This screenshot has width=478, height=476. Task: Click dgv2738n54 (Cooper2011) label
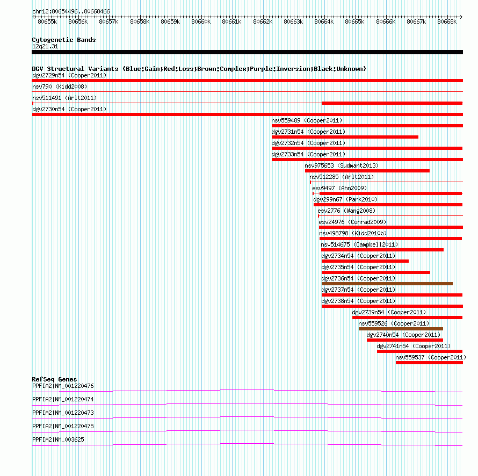click(358, 301)
